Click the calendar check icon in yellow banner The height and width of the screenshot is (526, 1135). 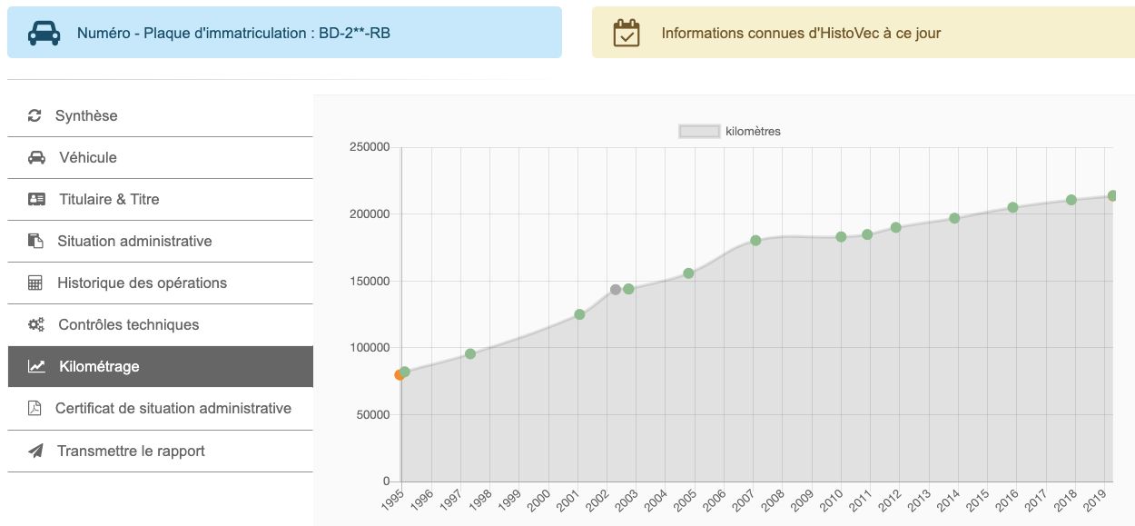(627, 33)
